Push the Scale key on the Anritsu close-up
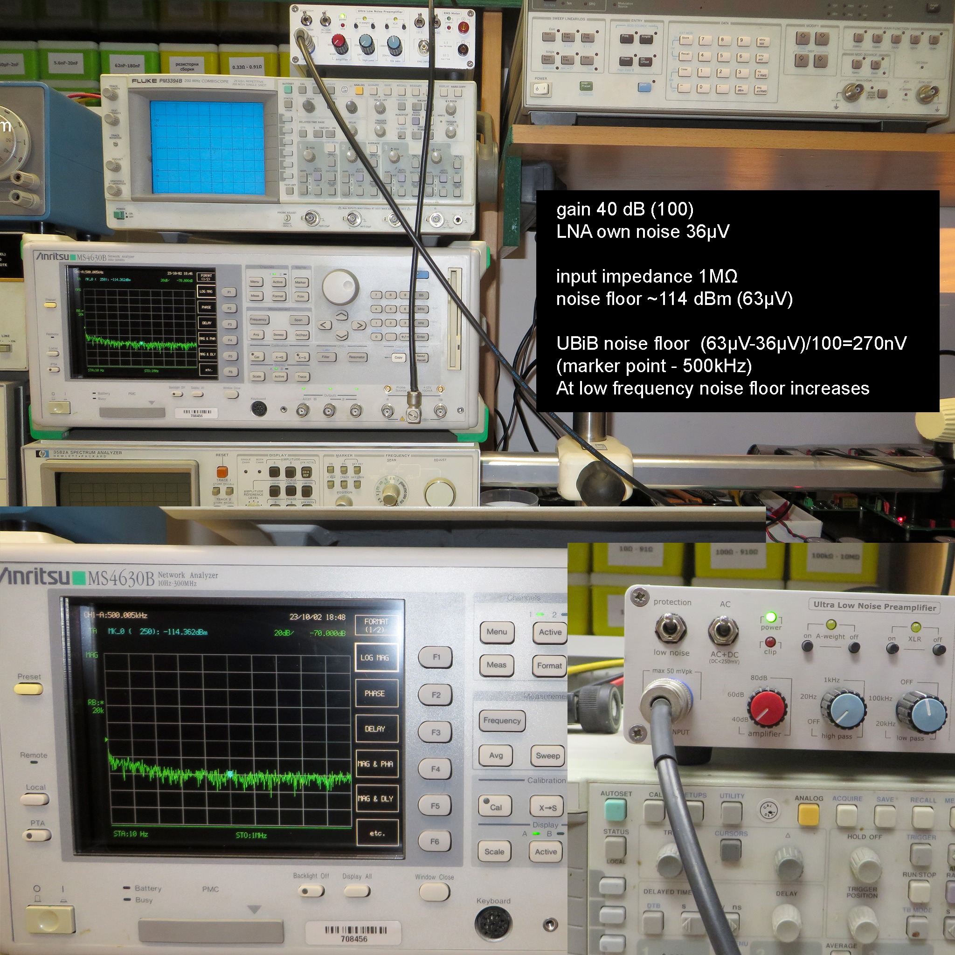955x955 pixels. pos(494,851)
